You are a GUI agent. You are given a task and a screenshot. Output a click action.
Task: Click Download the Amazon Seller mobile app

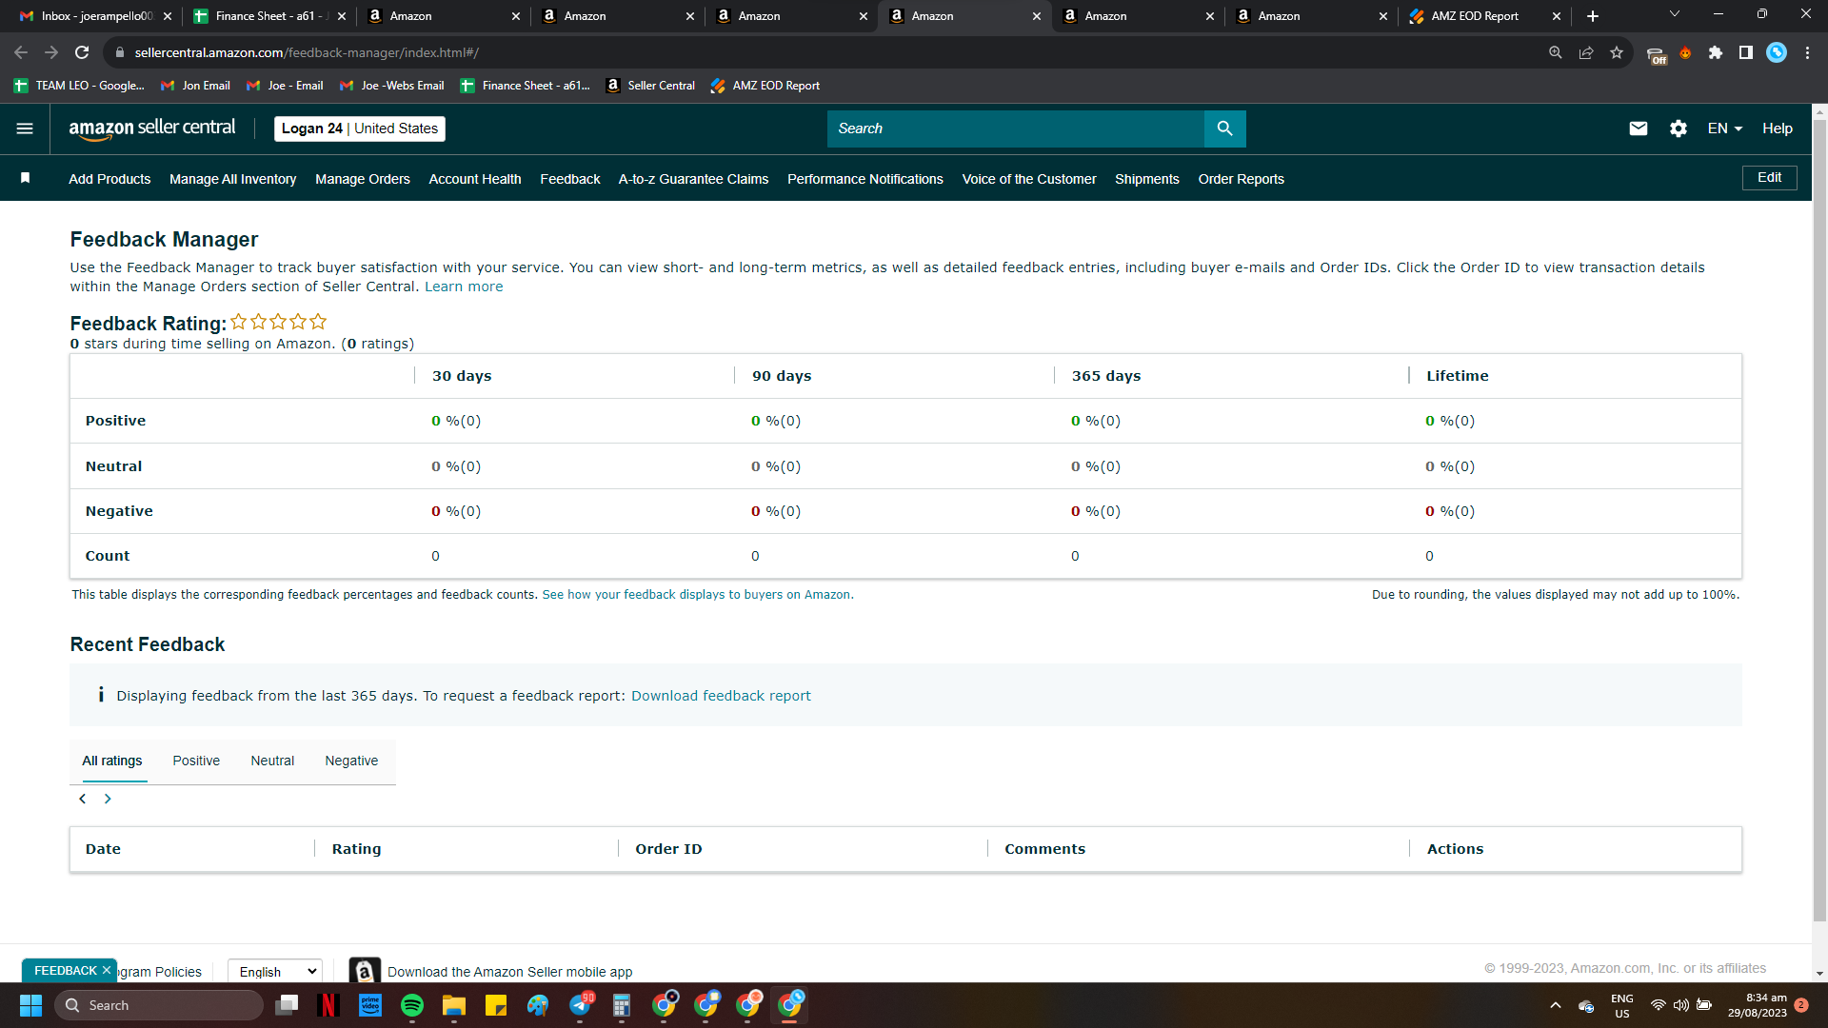click(509, 972)
